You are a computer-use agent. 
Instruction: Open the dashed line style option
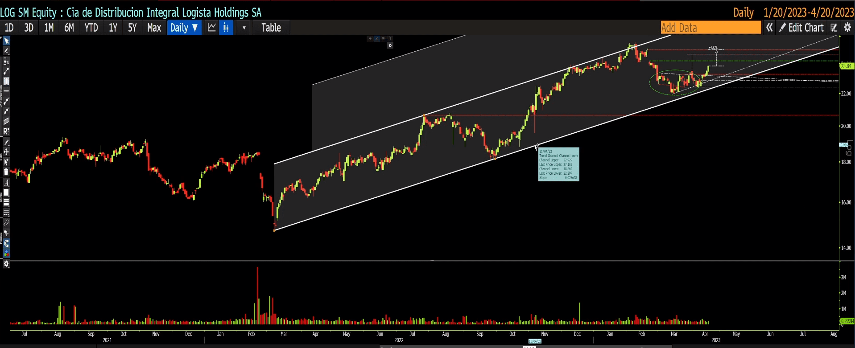[6, 213]
